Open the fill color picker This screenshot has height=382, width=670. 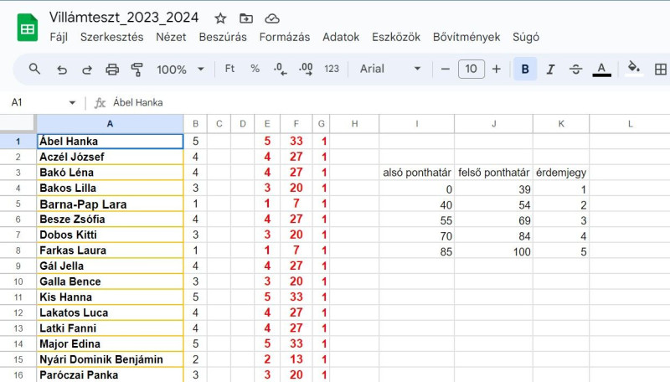tap(633, 69)
